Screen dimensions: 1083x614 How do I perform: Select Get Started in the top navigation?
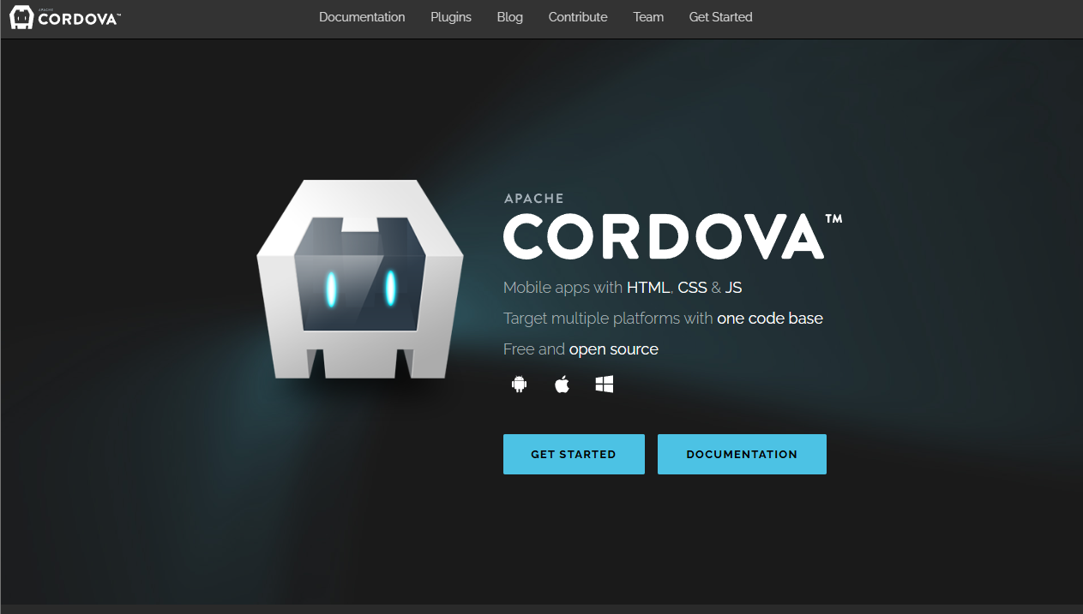pos(720,17)
